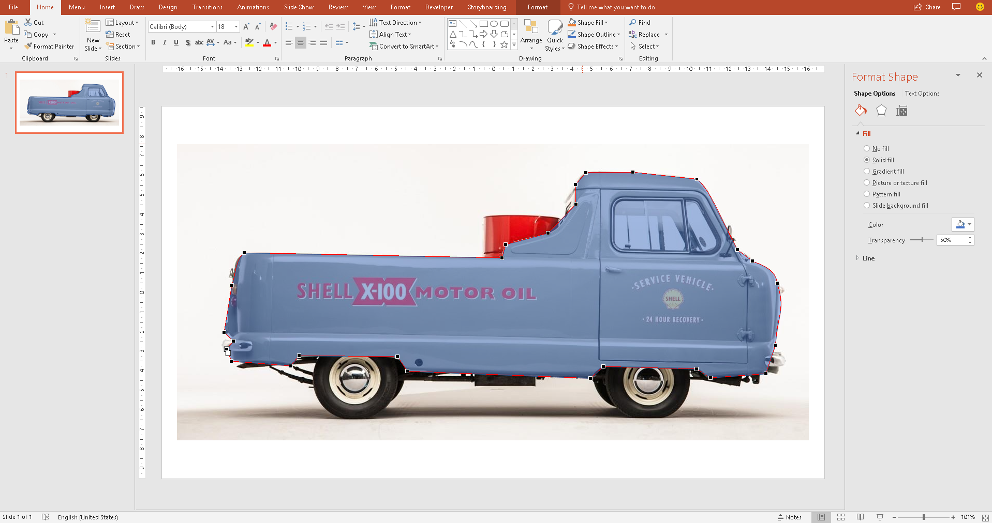Viewport: 992px width, 523px height.
Task: Toggle Bold formatting
Action: coord(153,42)
